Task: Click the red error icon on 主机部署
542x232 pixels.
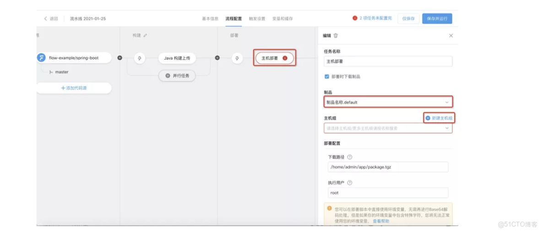Action: pos(285,58)
